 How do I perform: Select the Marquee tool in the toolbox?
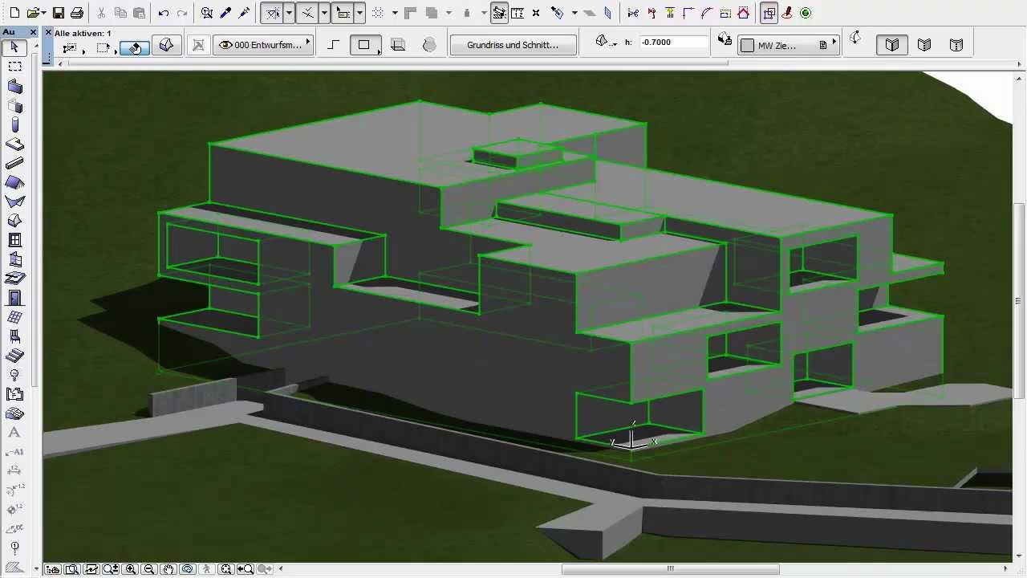[15, 67]
